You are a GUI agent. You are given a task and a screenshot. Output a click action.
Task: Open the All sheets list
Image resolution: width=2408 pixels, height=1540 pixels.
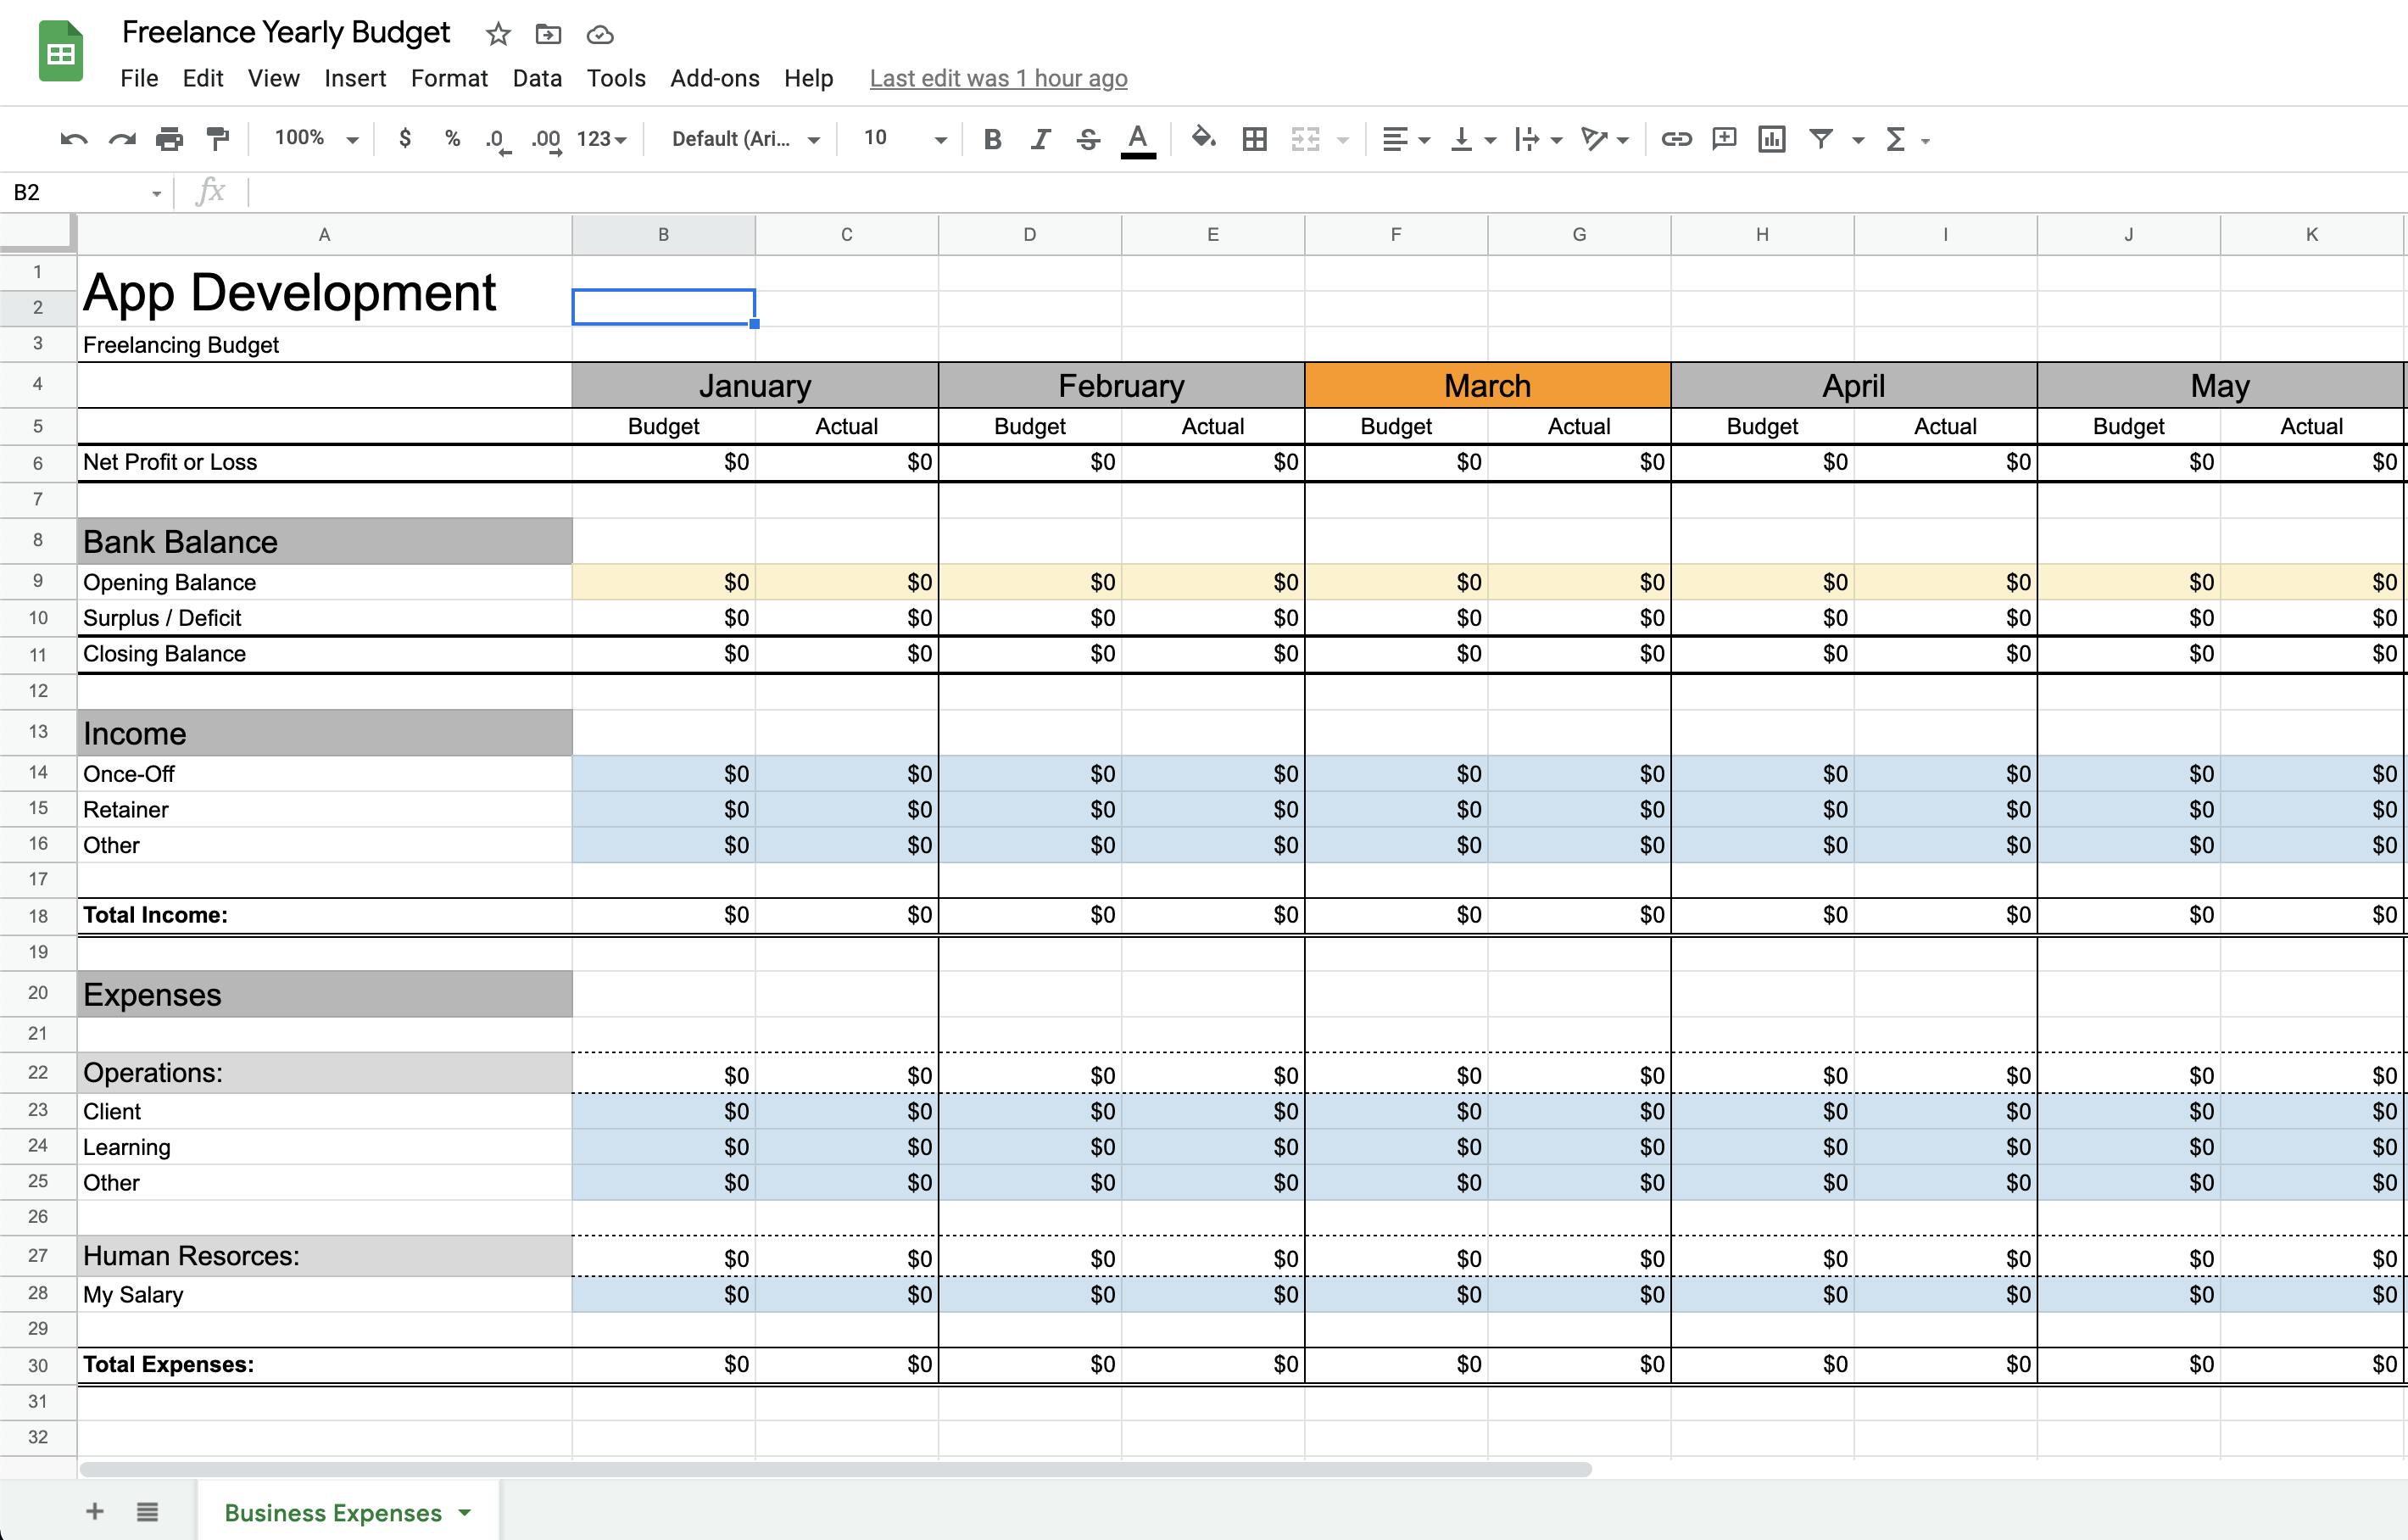[x=147, y=1511]
